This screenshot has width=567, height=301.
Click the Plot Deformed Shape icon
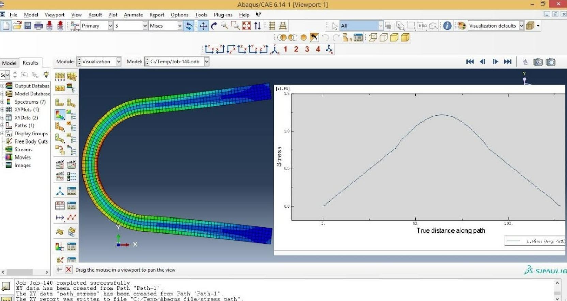coord(71,102)
